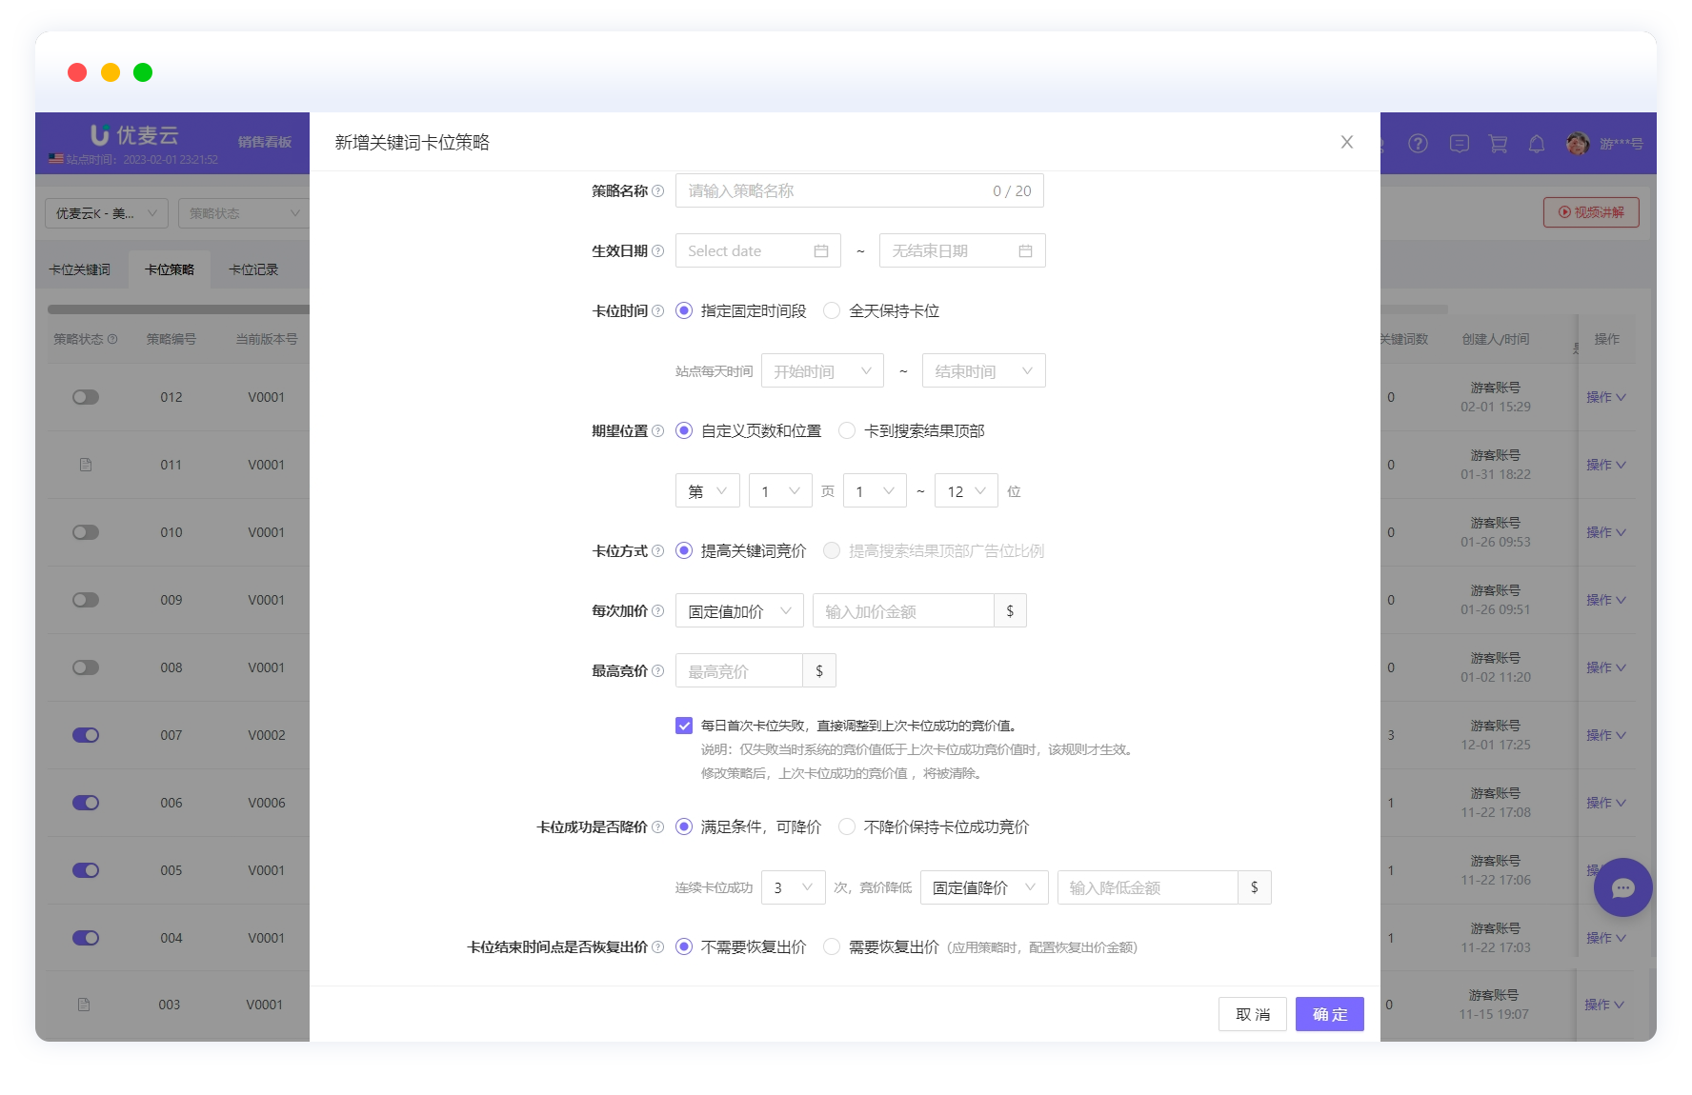Select 全天保持卡位 radio option
Viewport: 1692px width, 1095px height.
832,311
